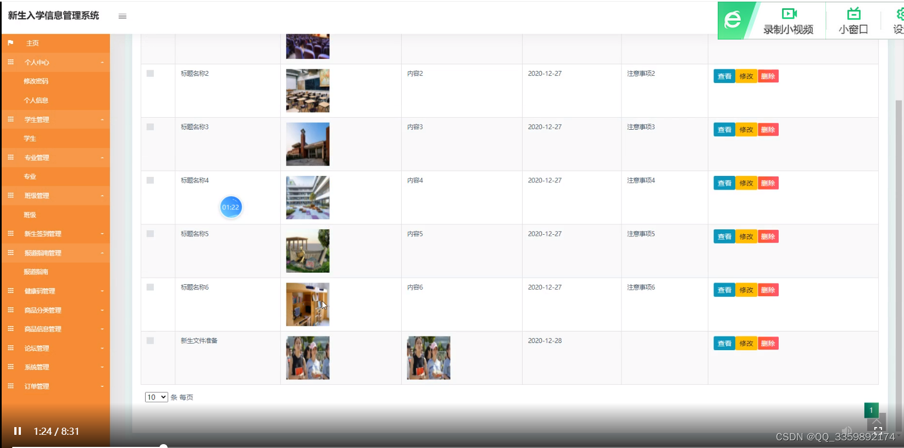This screenshot has width=904, height=448.
Task: Collapse the 个人中心 menu arrow
Action: 102,63
